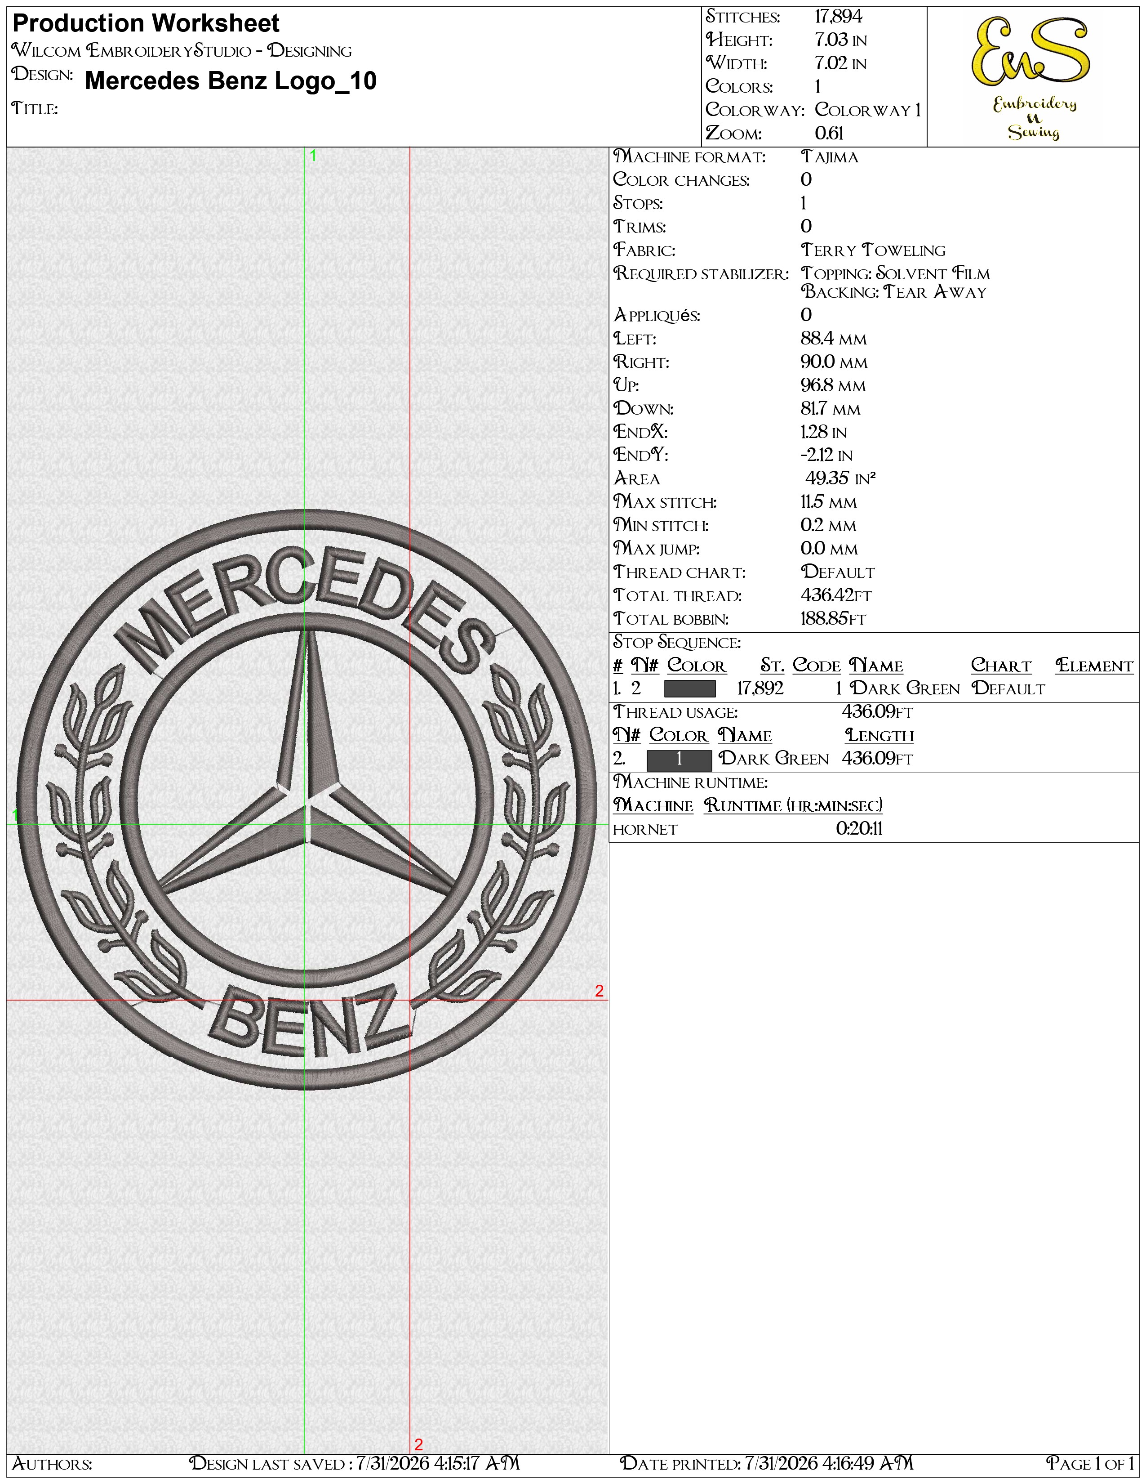Click the "Required stabilizer:" label
The height and width of the screenshot is (1484, 1146).
(702, 274)
